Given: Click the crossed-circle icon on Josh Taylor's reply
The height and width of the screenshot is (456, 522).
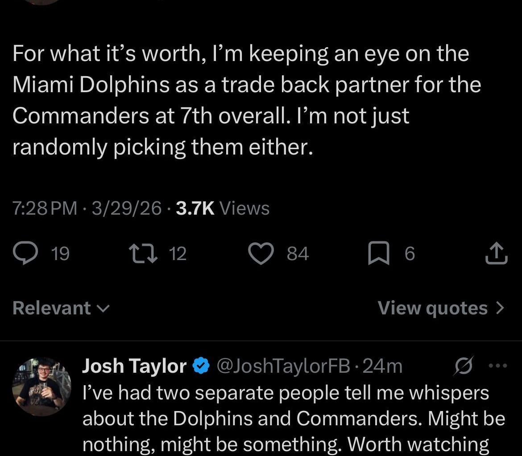Looking at the screenshot, I should [x=464, y=366].
